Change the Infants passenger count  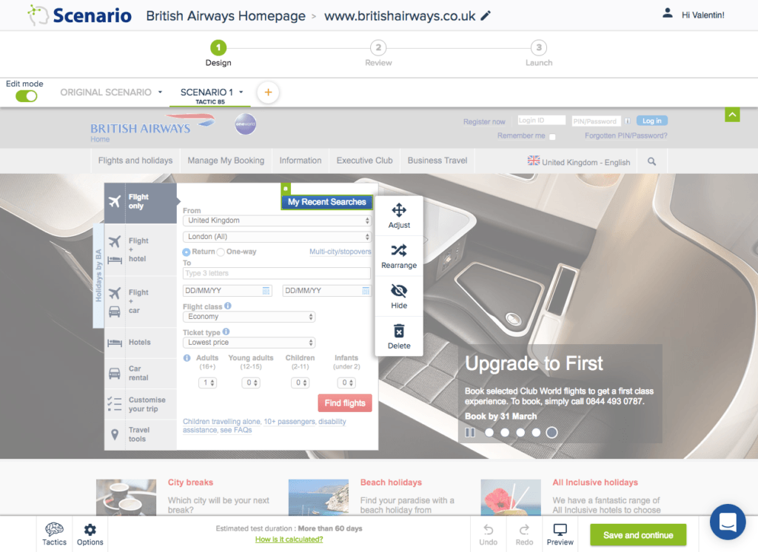click(346, 383)
